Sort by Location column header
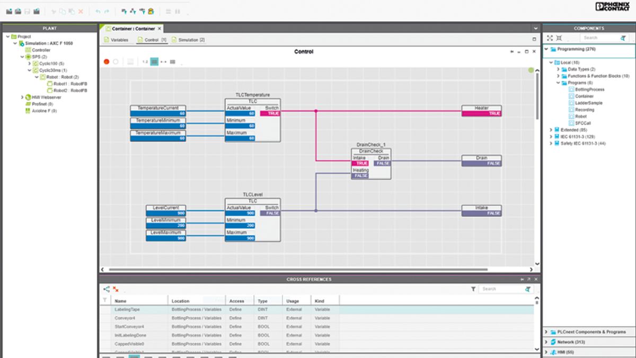 (197, 301)
